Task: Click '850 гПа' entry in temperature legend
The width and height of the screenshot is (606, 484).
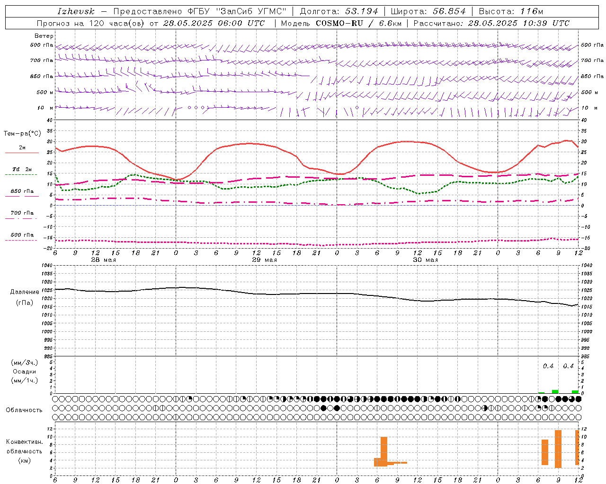Action: tap(22, 191)
